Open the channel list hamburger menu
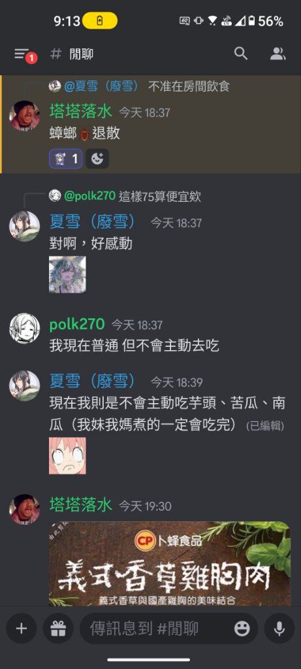 22,54
